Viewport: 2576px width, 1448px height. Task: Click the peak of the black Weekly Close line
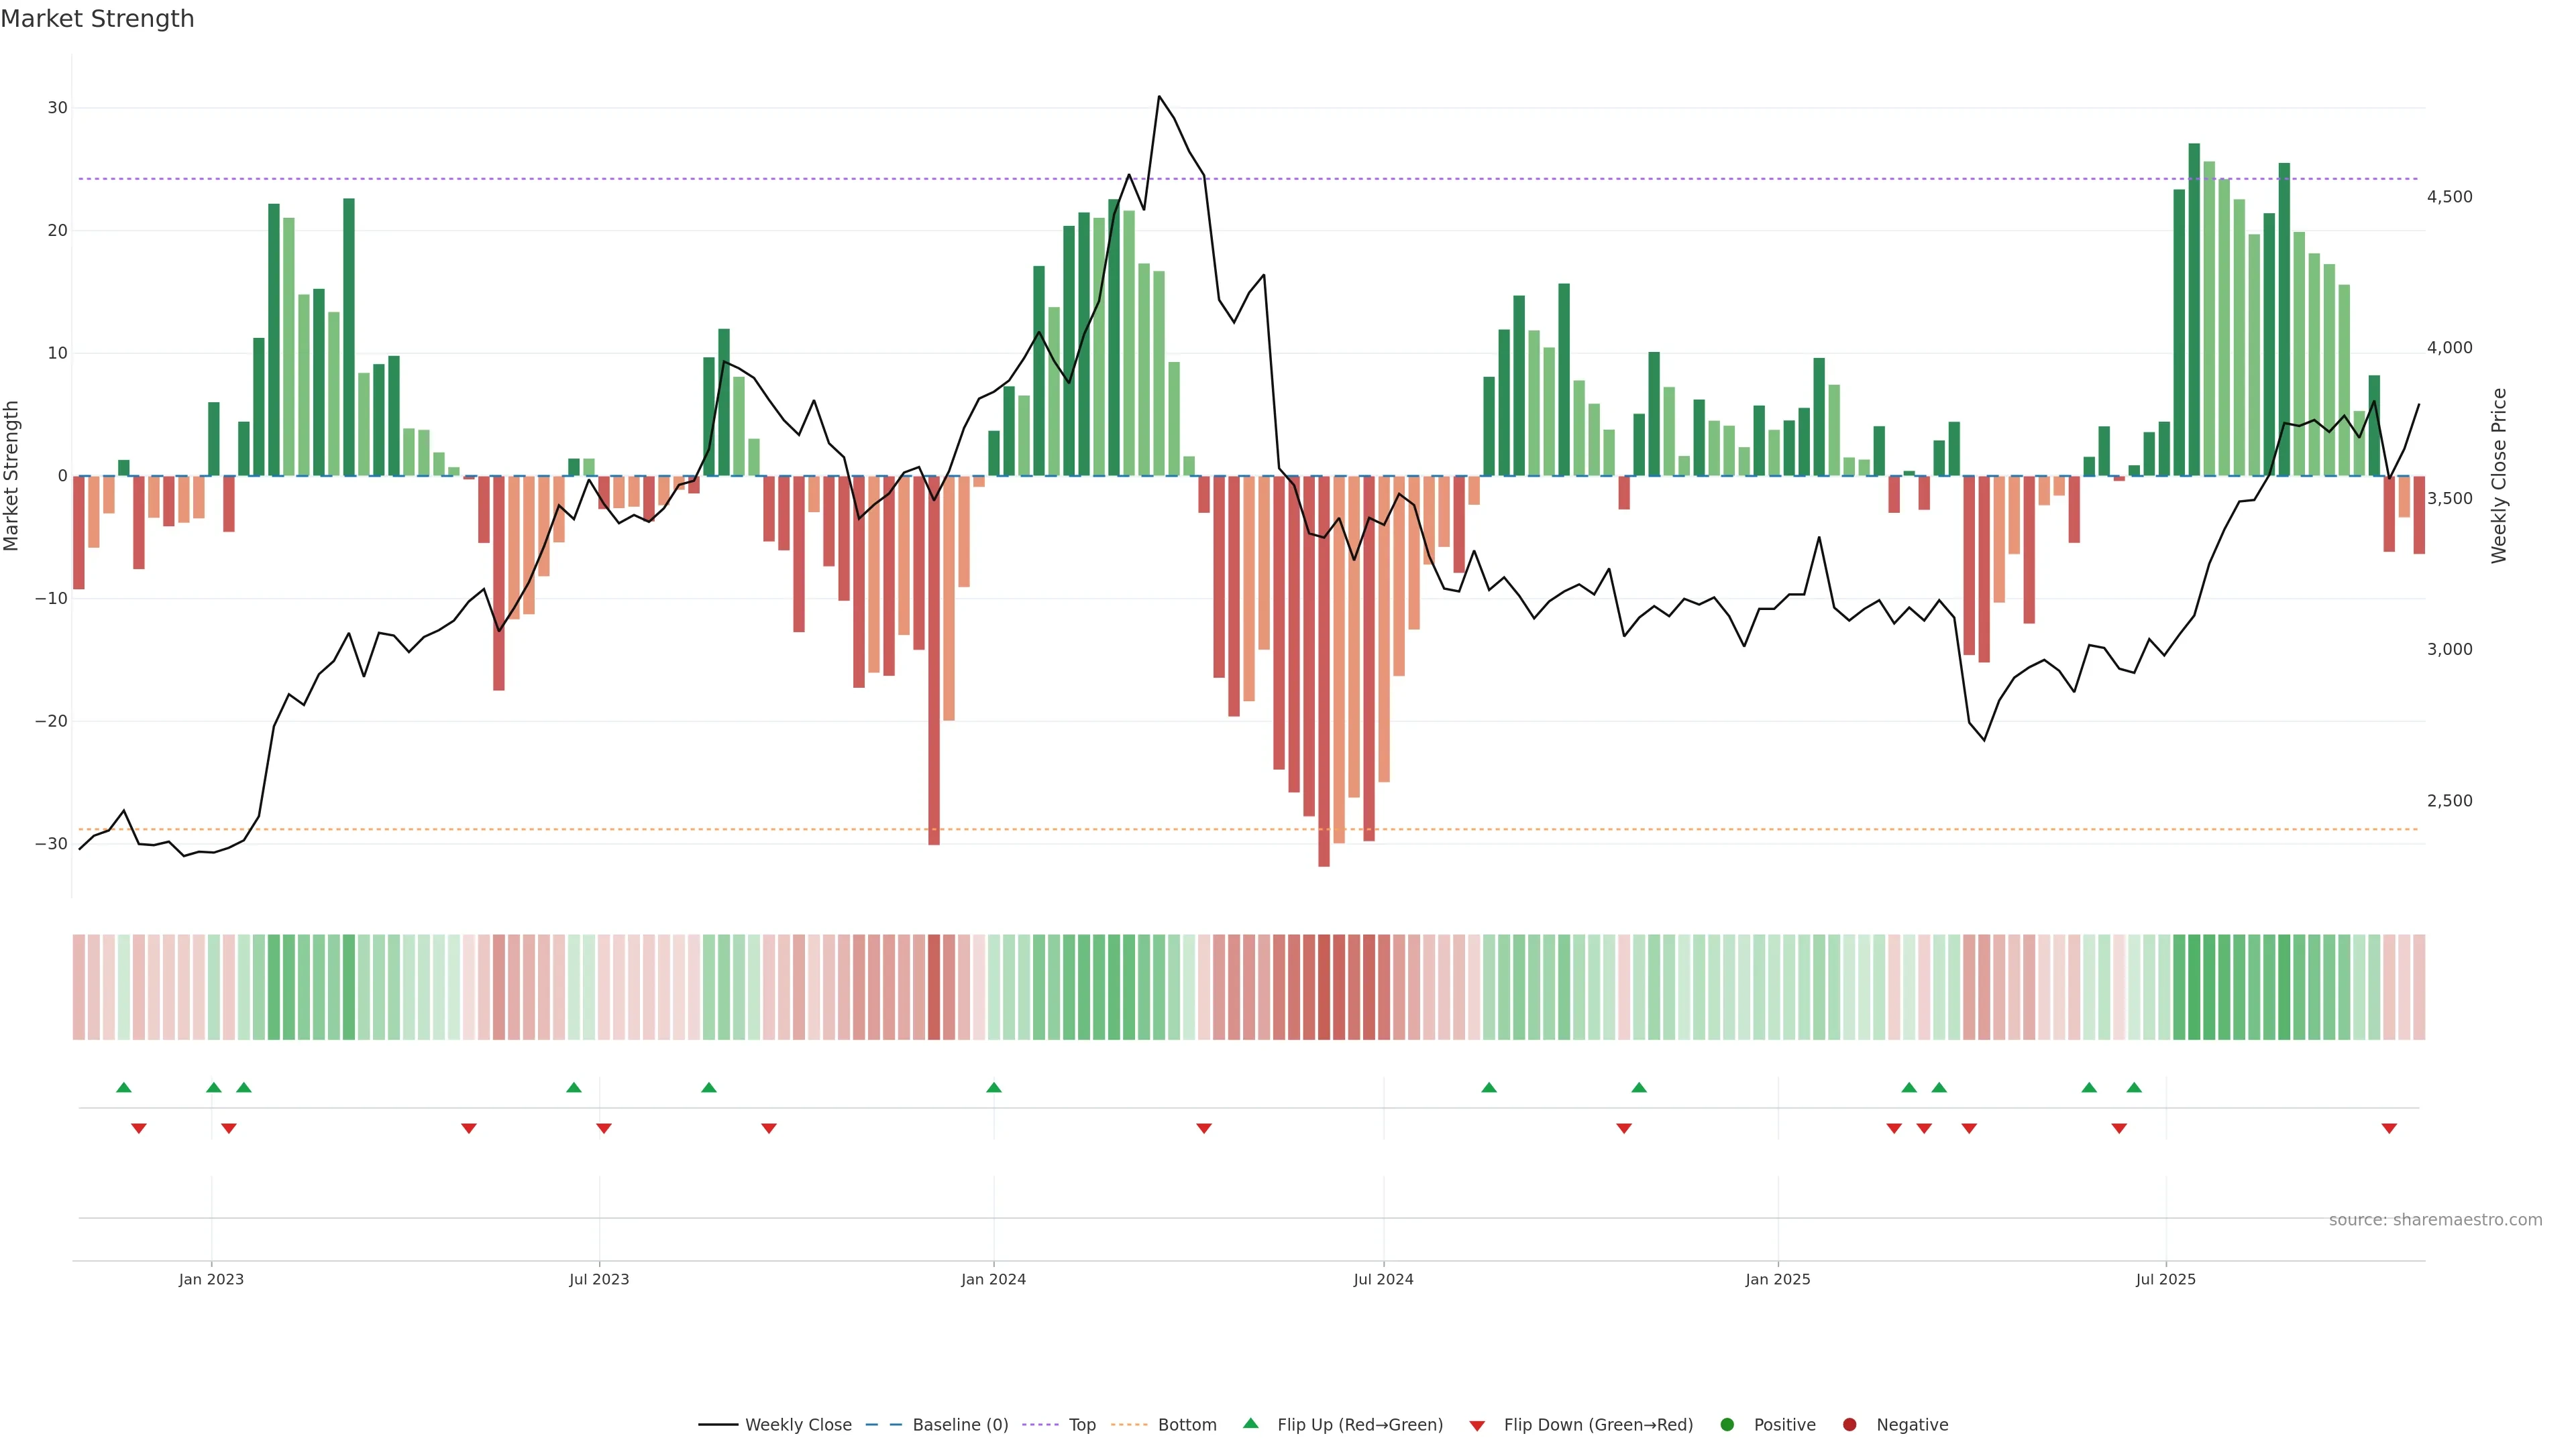tap(1159, 97)
